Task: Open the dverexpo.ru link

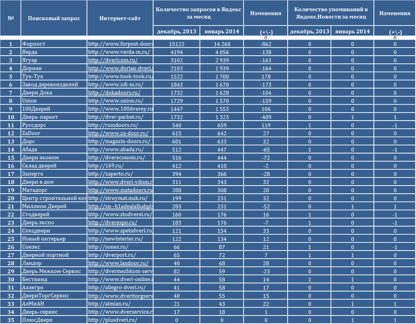Action: [x=113, y=222]
